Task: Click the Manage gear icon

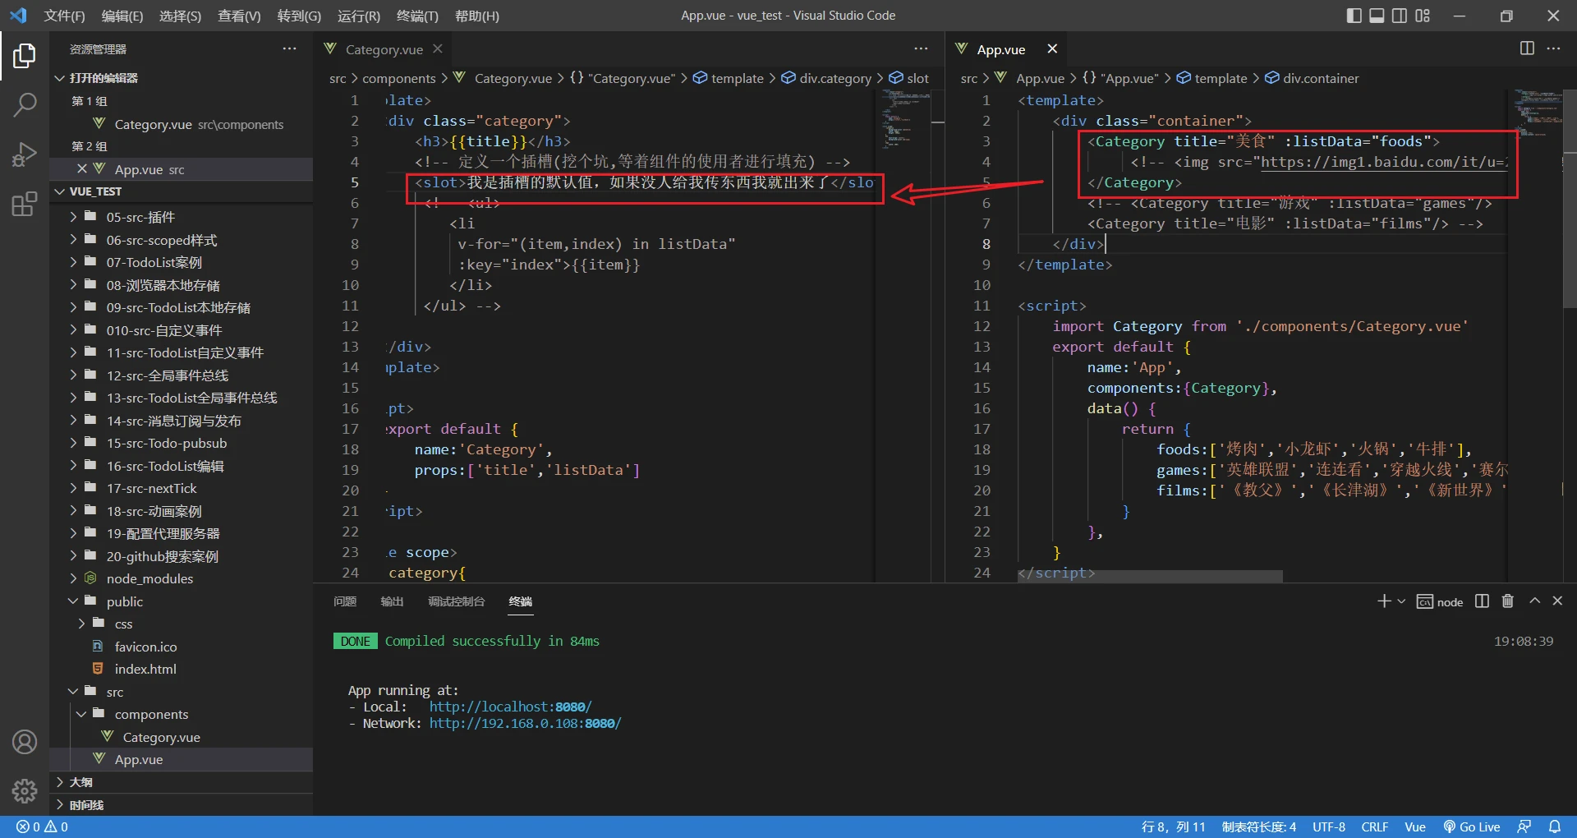Action: click(x=25, y=790)
